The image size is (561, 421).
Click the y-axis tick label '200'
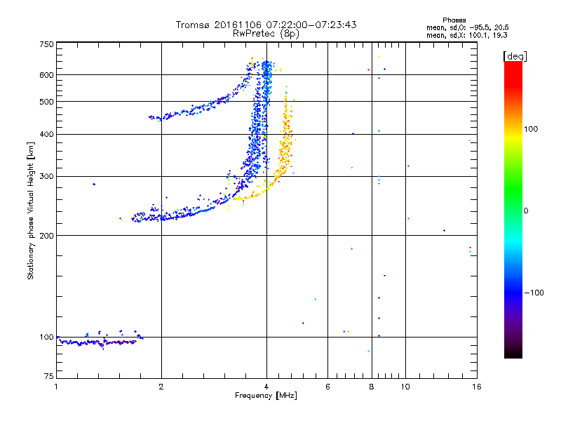(x=46, y=236)
